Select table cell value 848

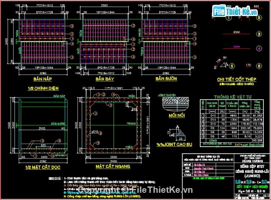point(234,132)
